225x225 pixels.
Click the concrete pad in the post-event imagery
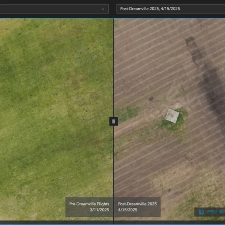(x=172, y=115)
